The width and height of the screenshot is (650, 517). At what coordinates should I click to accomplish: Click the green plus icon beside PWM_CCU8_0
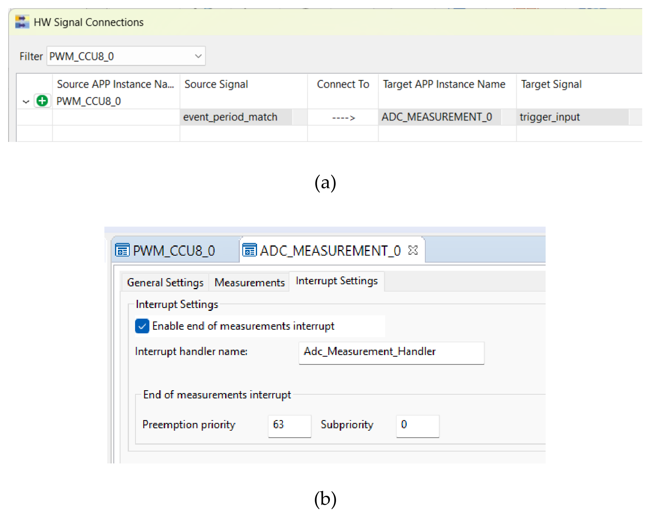tap(42, 101)
